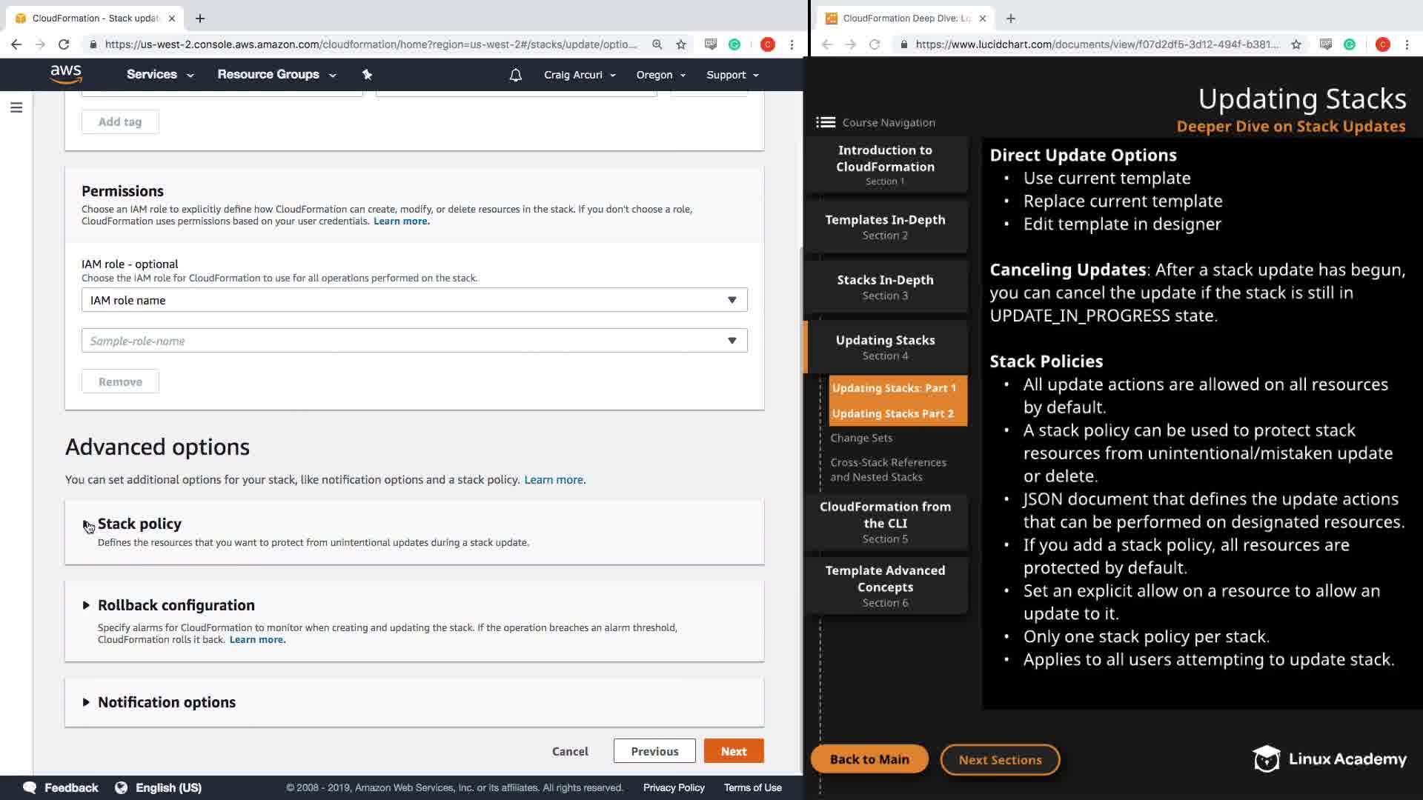Open the Sample-role-name dropdown
Image resolution: width=1423 pixels, height=800 pixels.
coord(414,341)
